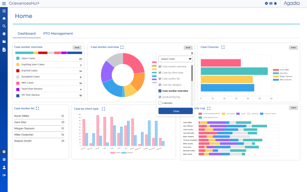Click the Expired Cases red color swatch
This screenshot has height=192, width=307.
coord(18,71)
